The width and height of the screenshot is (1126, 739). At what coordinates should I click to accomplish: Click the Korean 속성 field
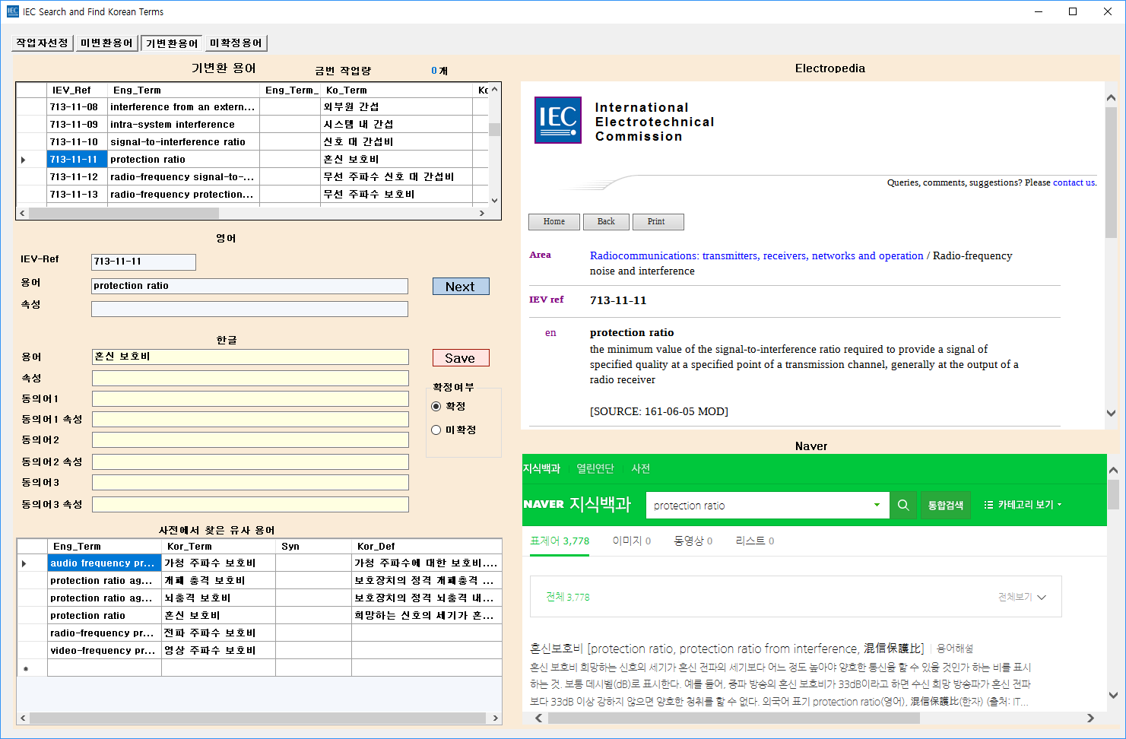(x=250, y=379)
